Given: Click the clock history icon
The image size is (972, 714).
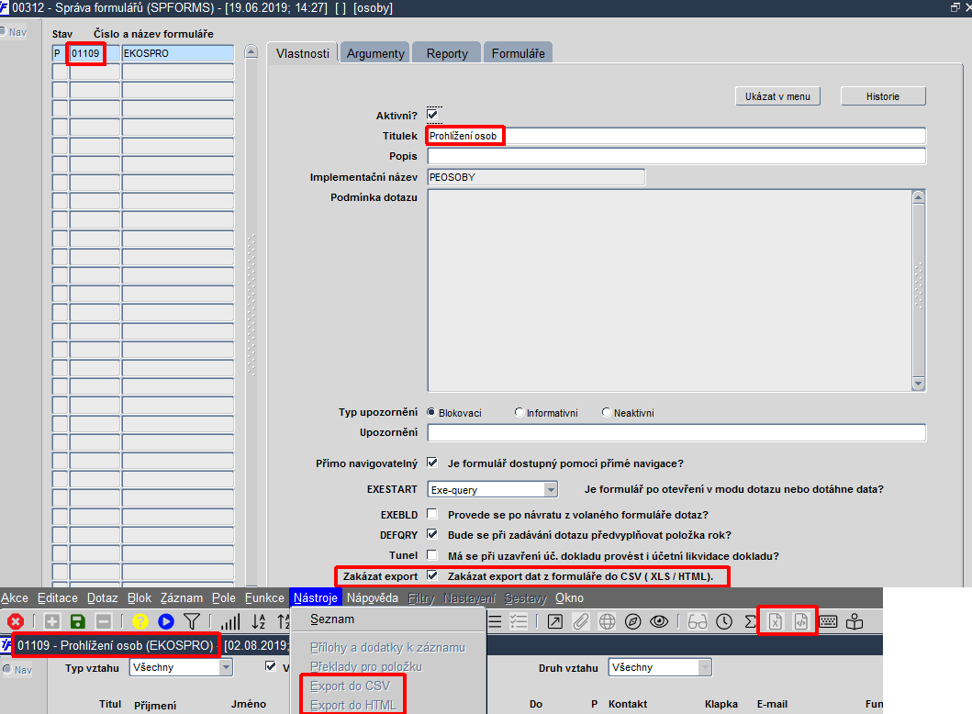Looking at the screenshot, I should click(x=724, y=621).
